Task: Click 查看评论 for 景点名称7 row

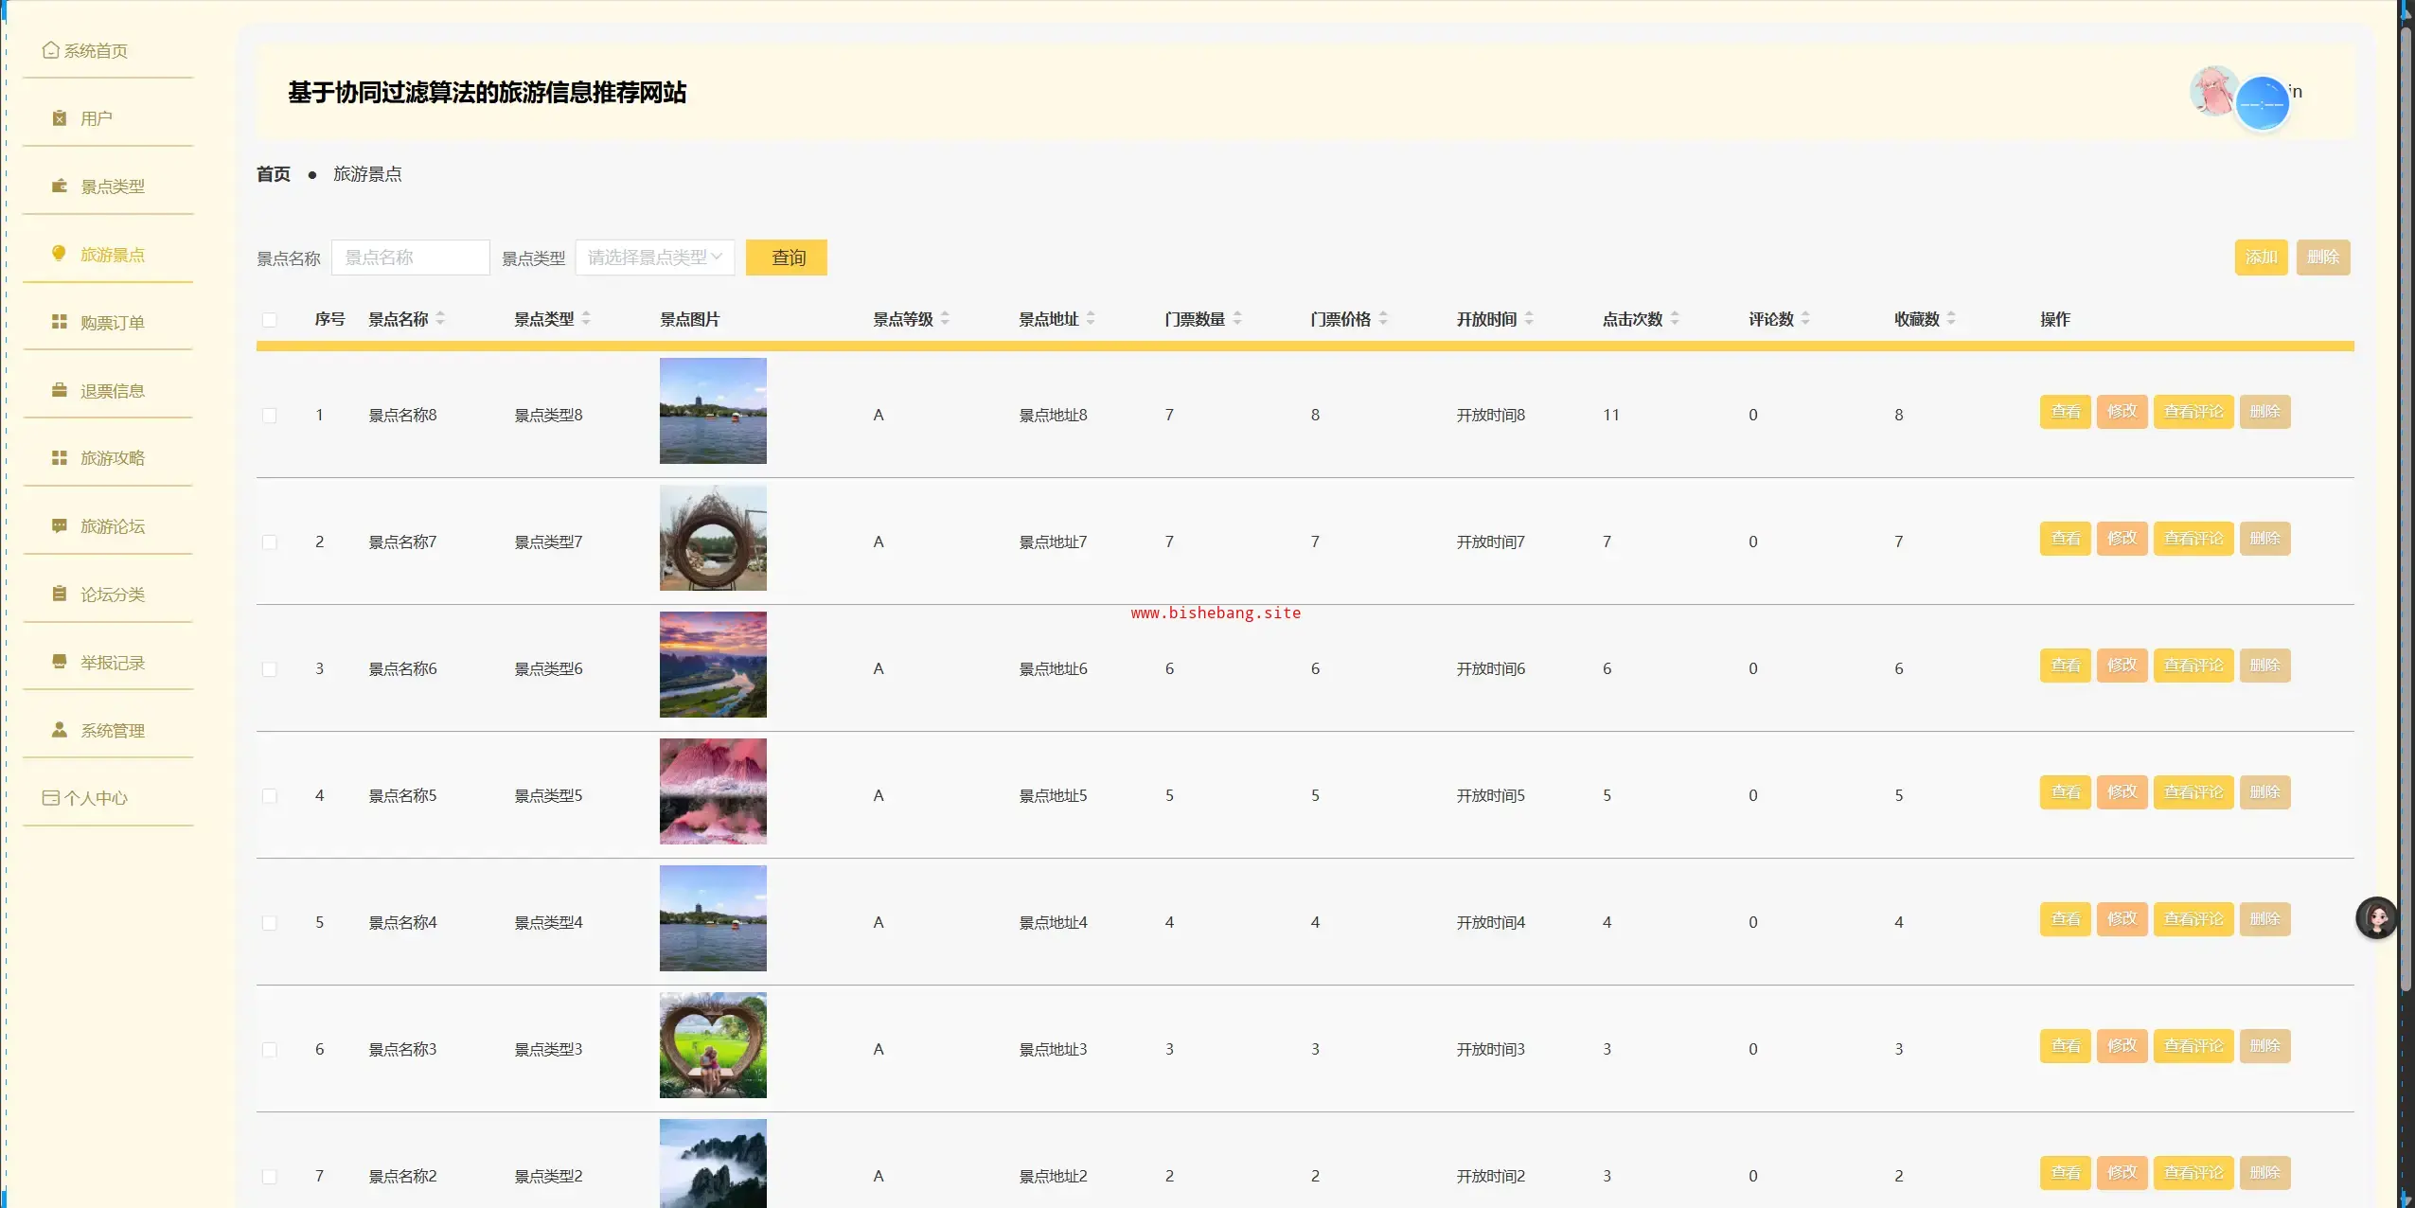Action: tap(2193, 539)
